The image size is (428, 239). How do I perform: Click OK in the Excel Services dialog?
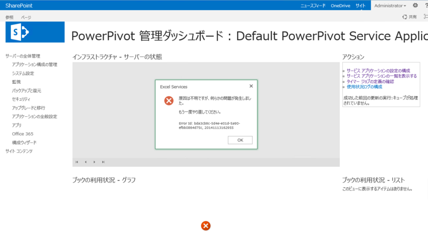click(x=240, y=140)
